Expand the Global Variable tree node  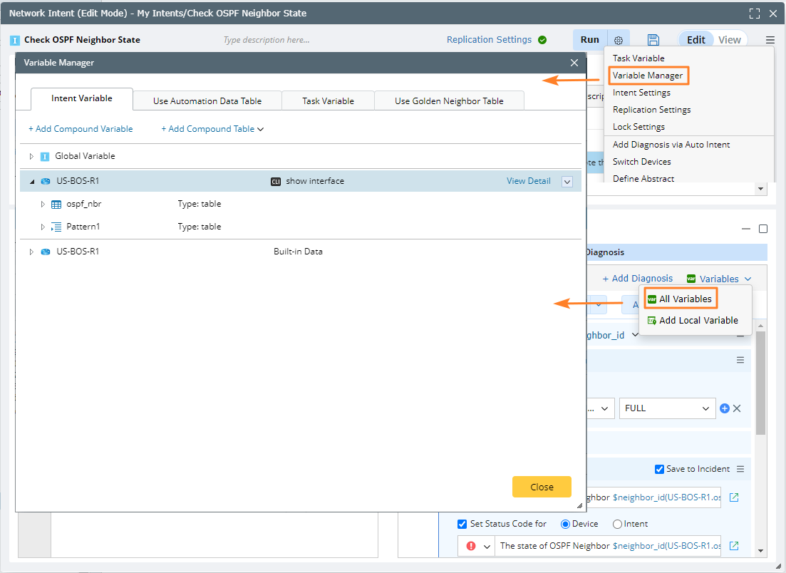click(31, 156)
